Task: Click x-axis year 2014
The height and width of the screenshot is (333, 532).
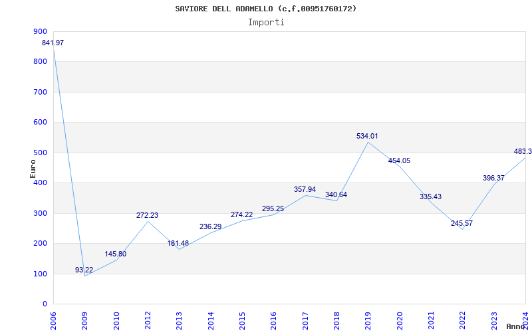Action: pos(211,321)
